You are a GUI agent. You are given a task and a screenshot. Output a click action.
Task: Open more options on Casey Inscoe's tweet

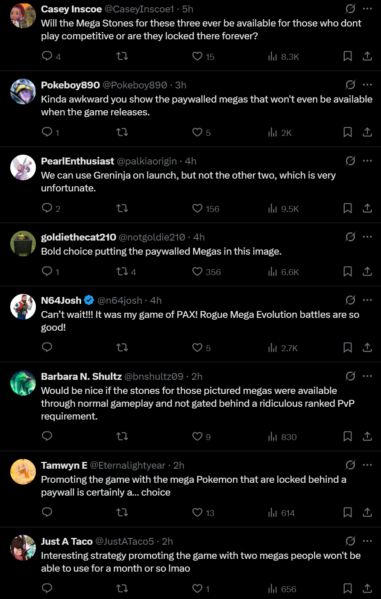tap(367, 9)
